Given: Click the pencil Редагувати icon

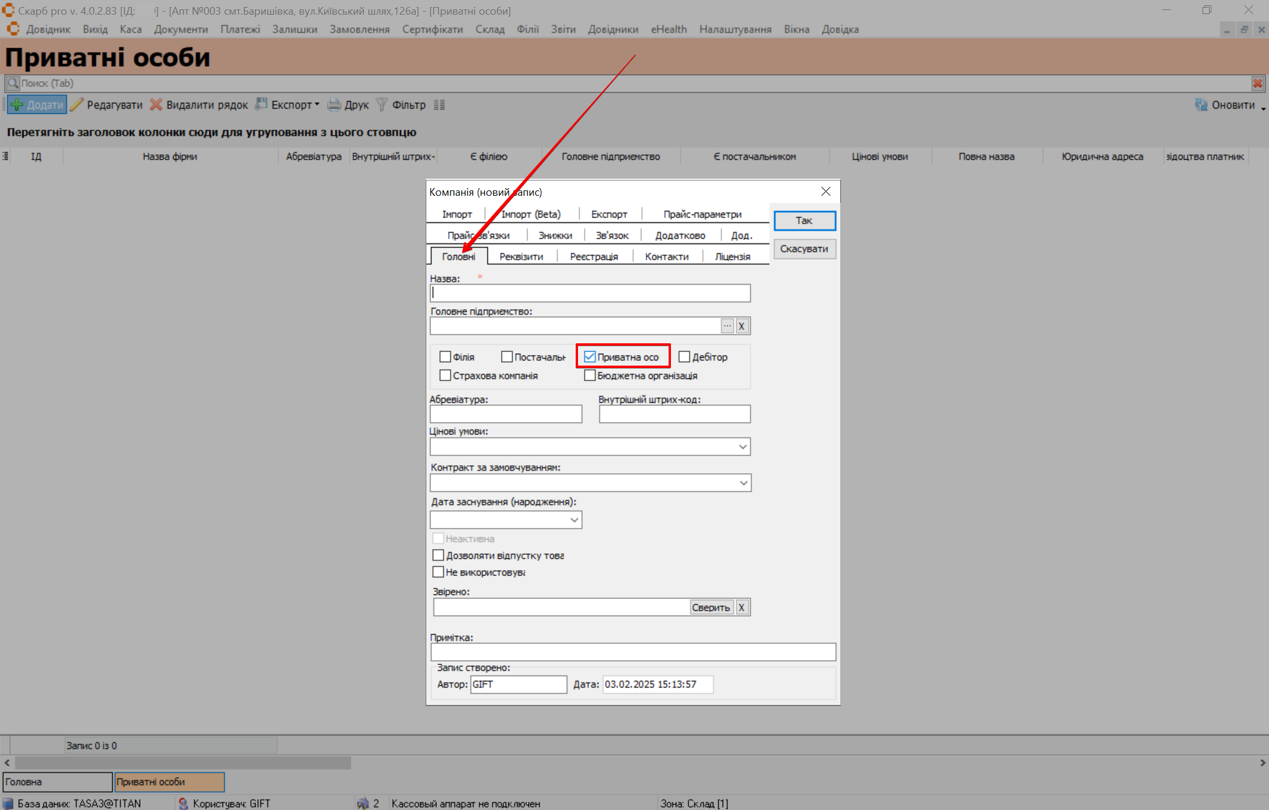Looking at the screenshot, I should tap(77, 105).
